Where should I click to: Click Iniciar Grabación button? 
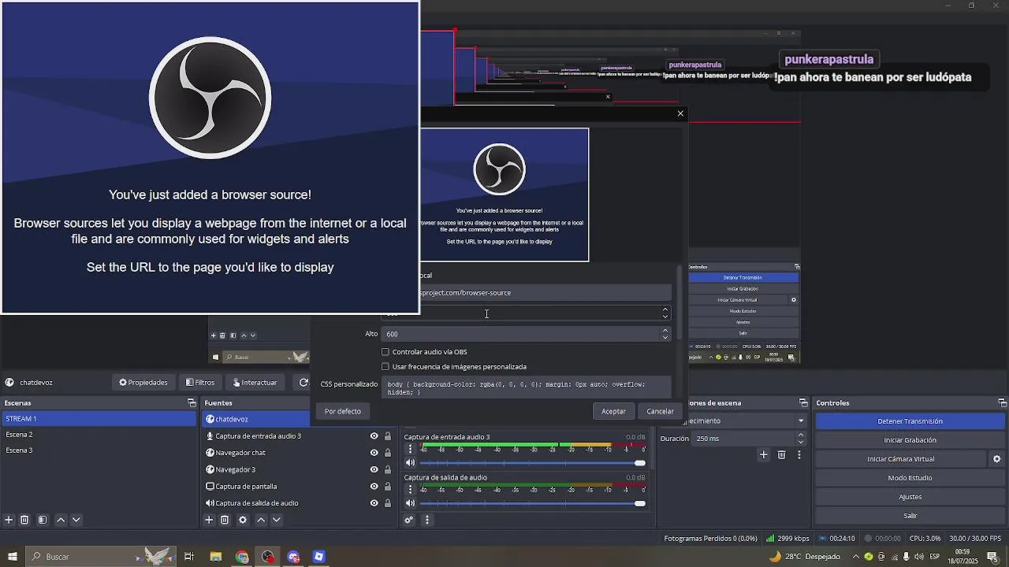(910, 440)
